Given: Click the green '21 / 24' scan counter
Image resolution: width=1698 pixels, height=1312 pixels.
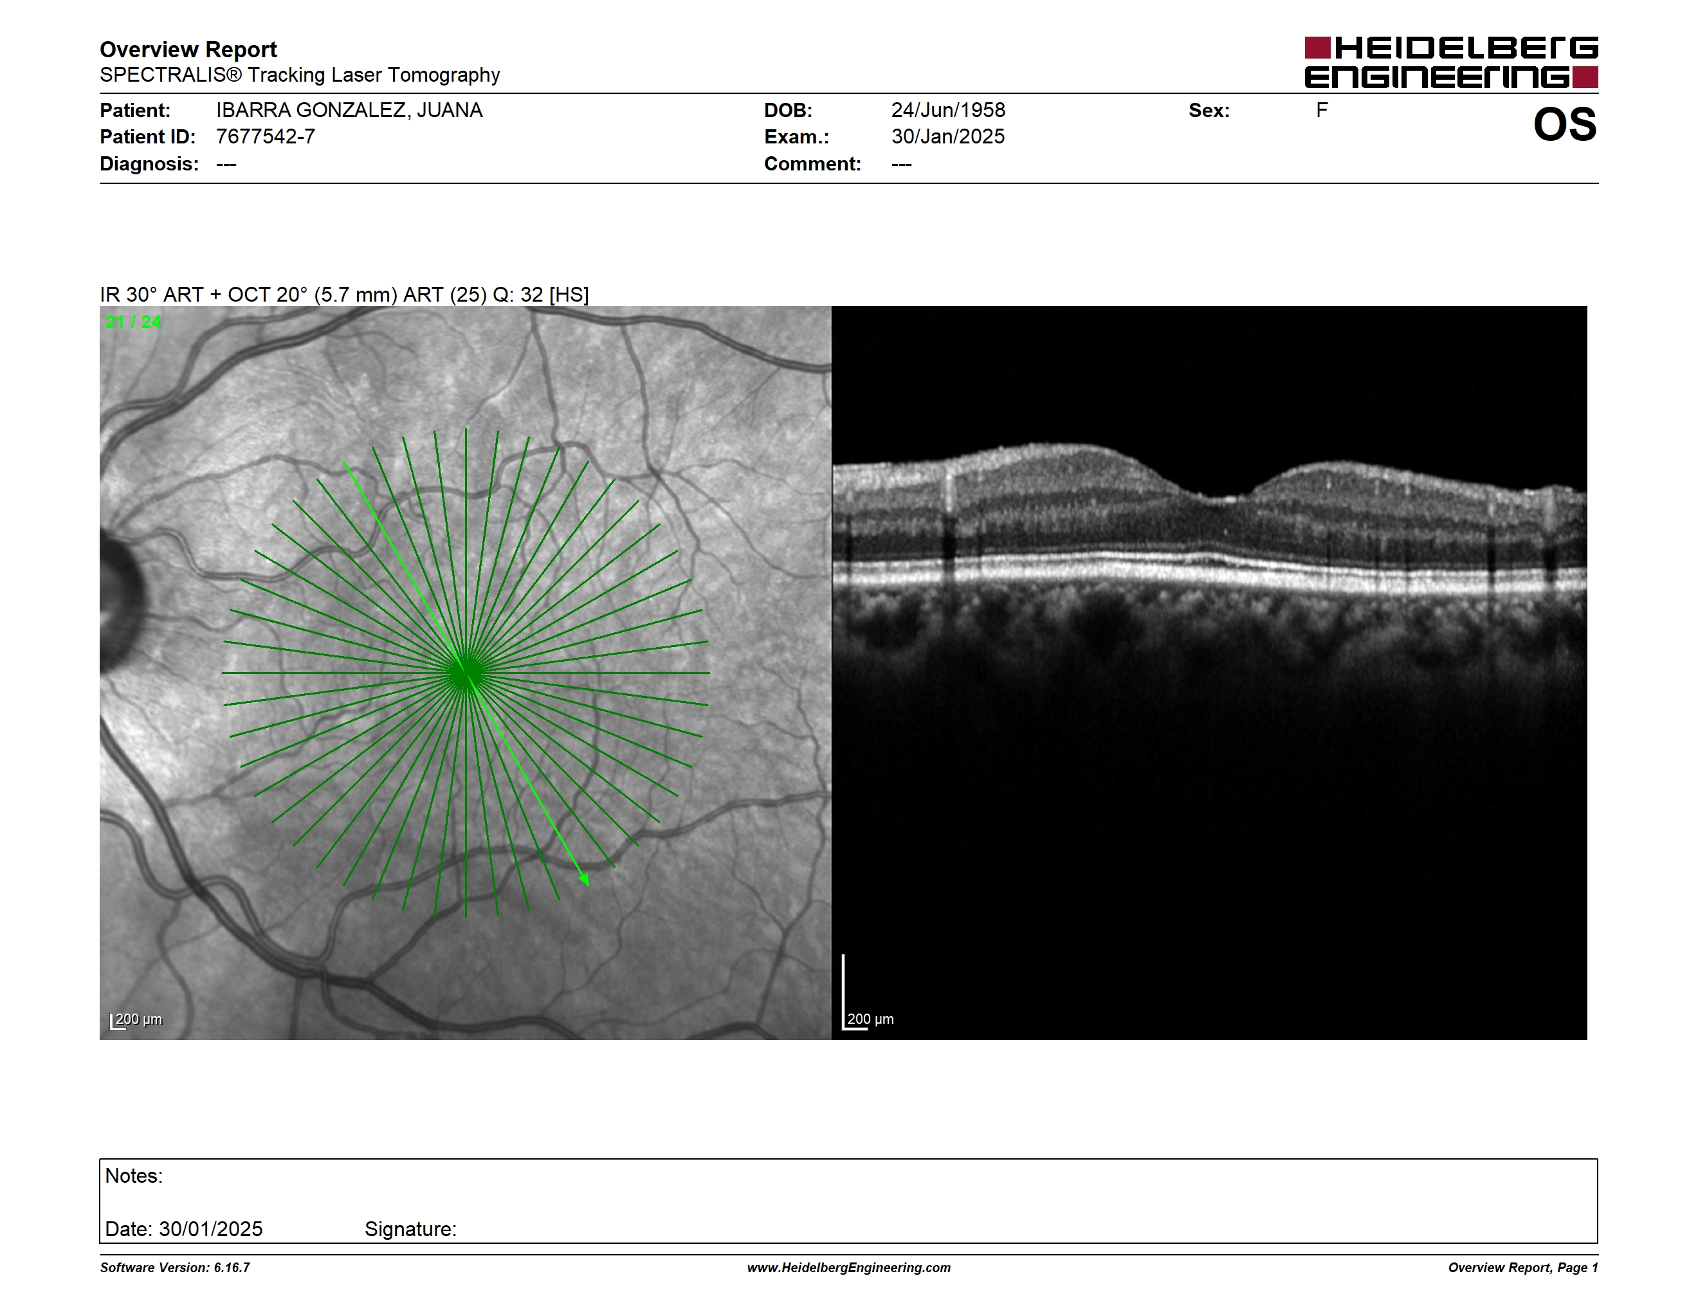Looking at the screenshot, I should [133, 322].
